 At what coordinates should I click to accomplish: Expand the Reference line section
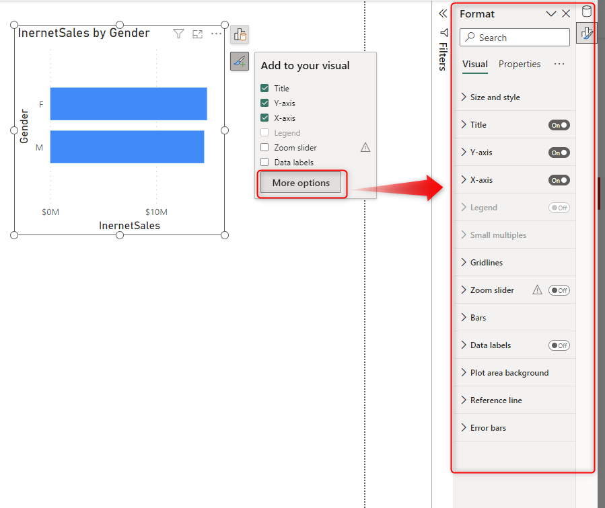[x=495, y=400]
